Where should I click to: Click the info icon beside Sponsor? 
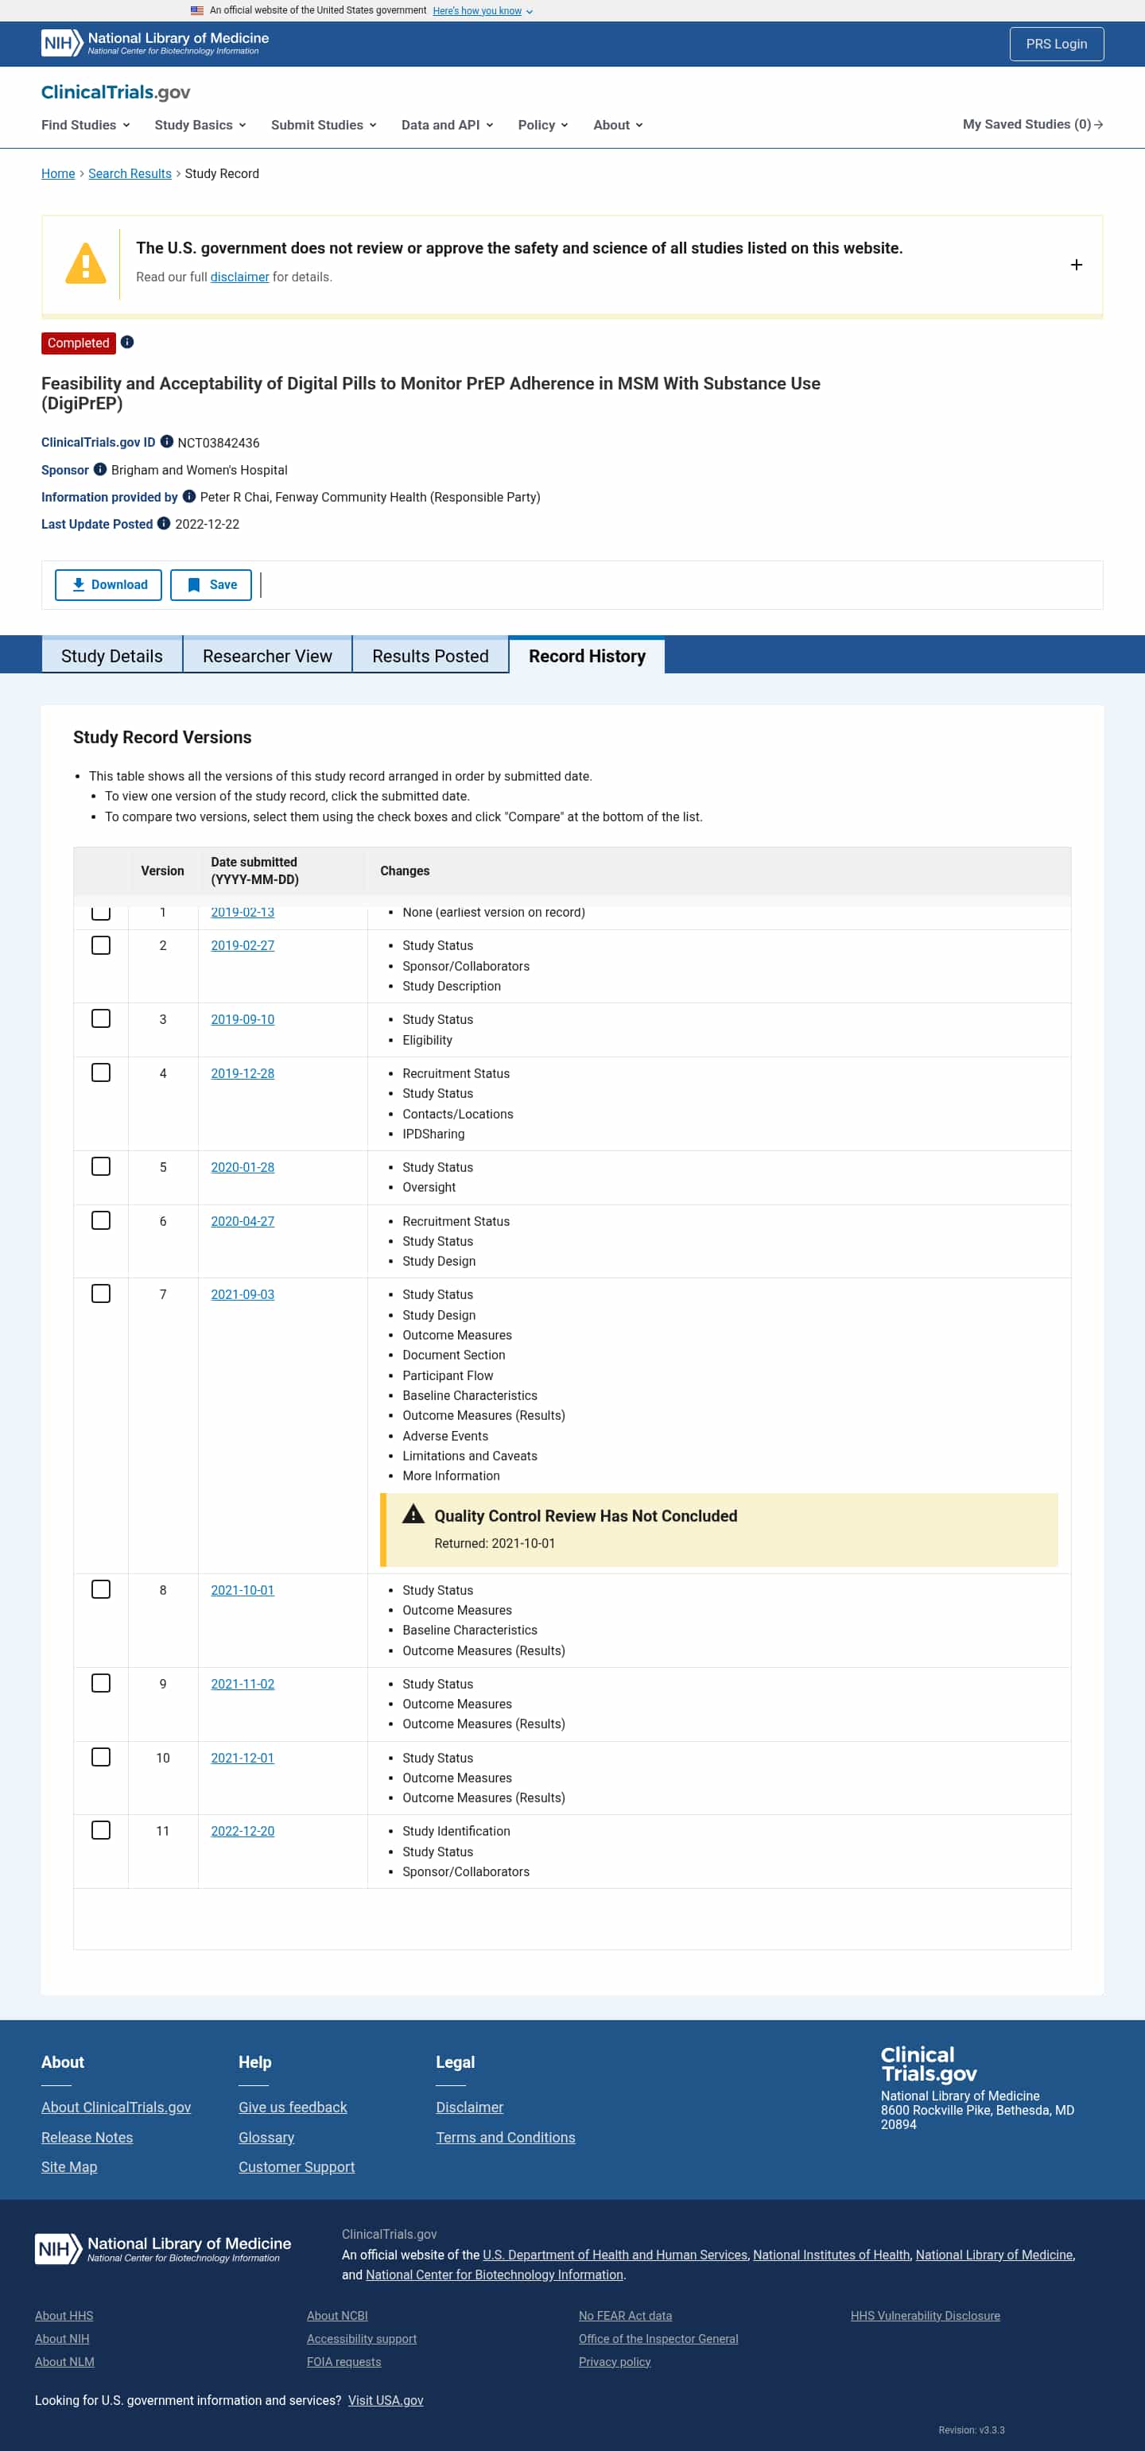pos(100,469)
